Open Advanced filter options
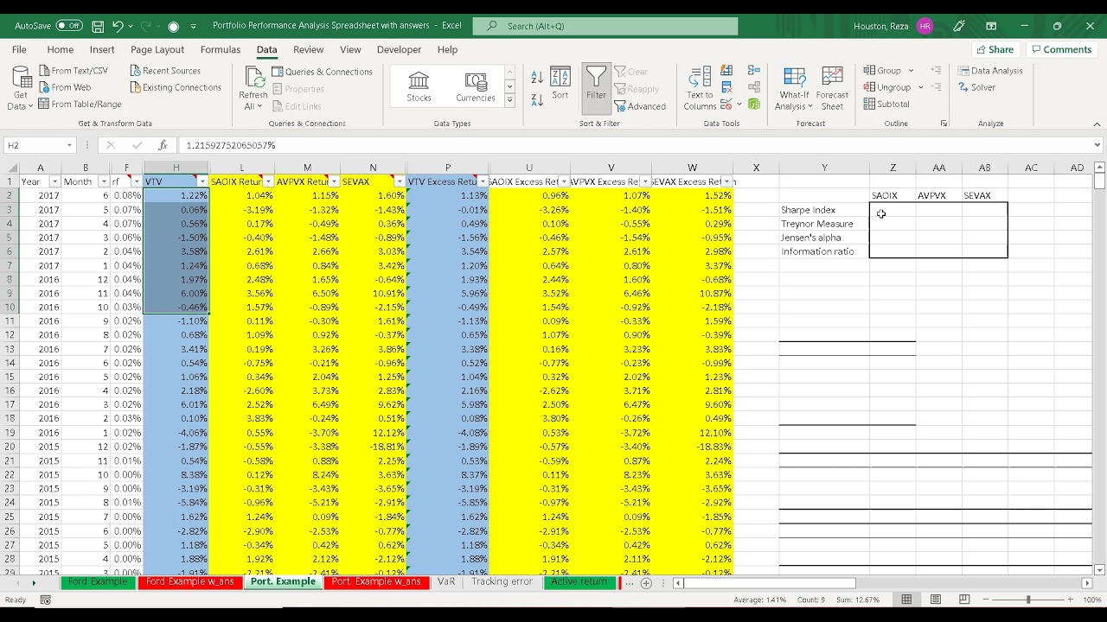Image resolution: width=1107 pixels, height=622 pixels. point(640,106)
